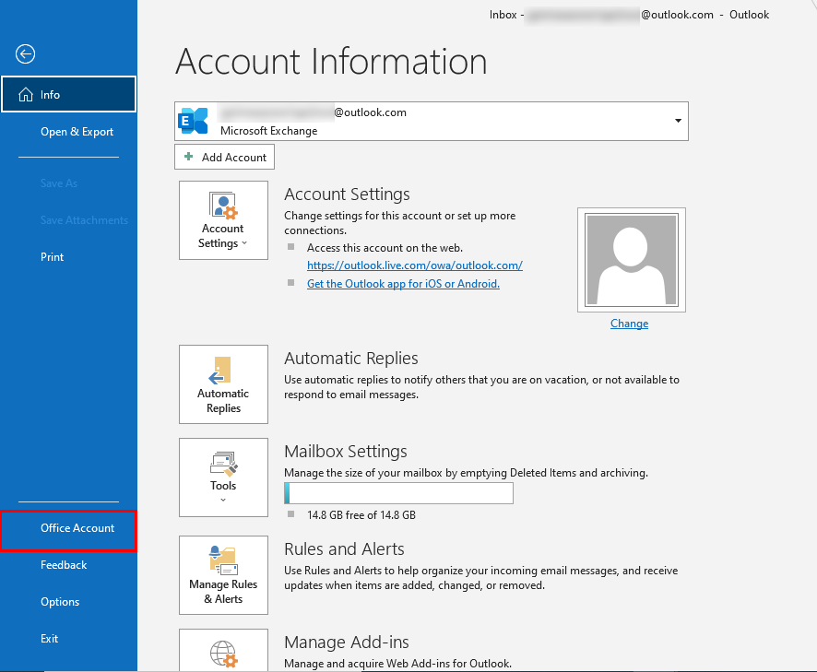This screenshot has height=672, width=817.
Task: Open Manage Rules & Alerts button
Action: [x=223, y=575]
